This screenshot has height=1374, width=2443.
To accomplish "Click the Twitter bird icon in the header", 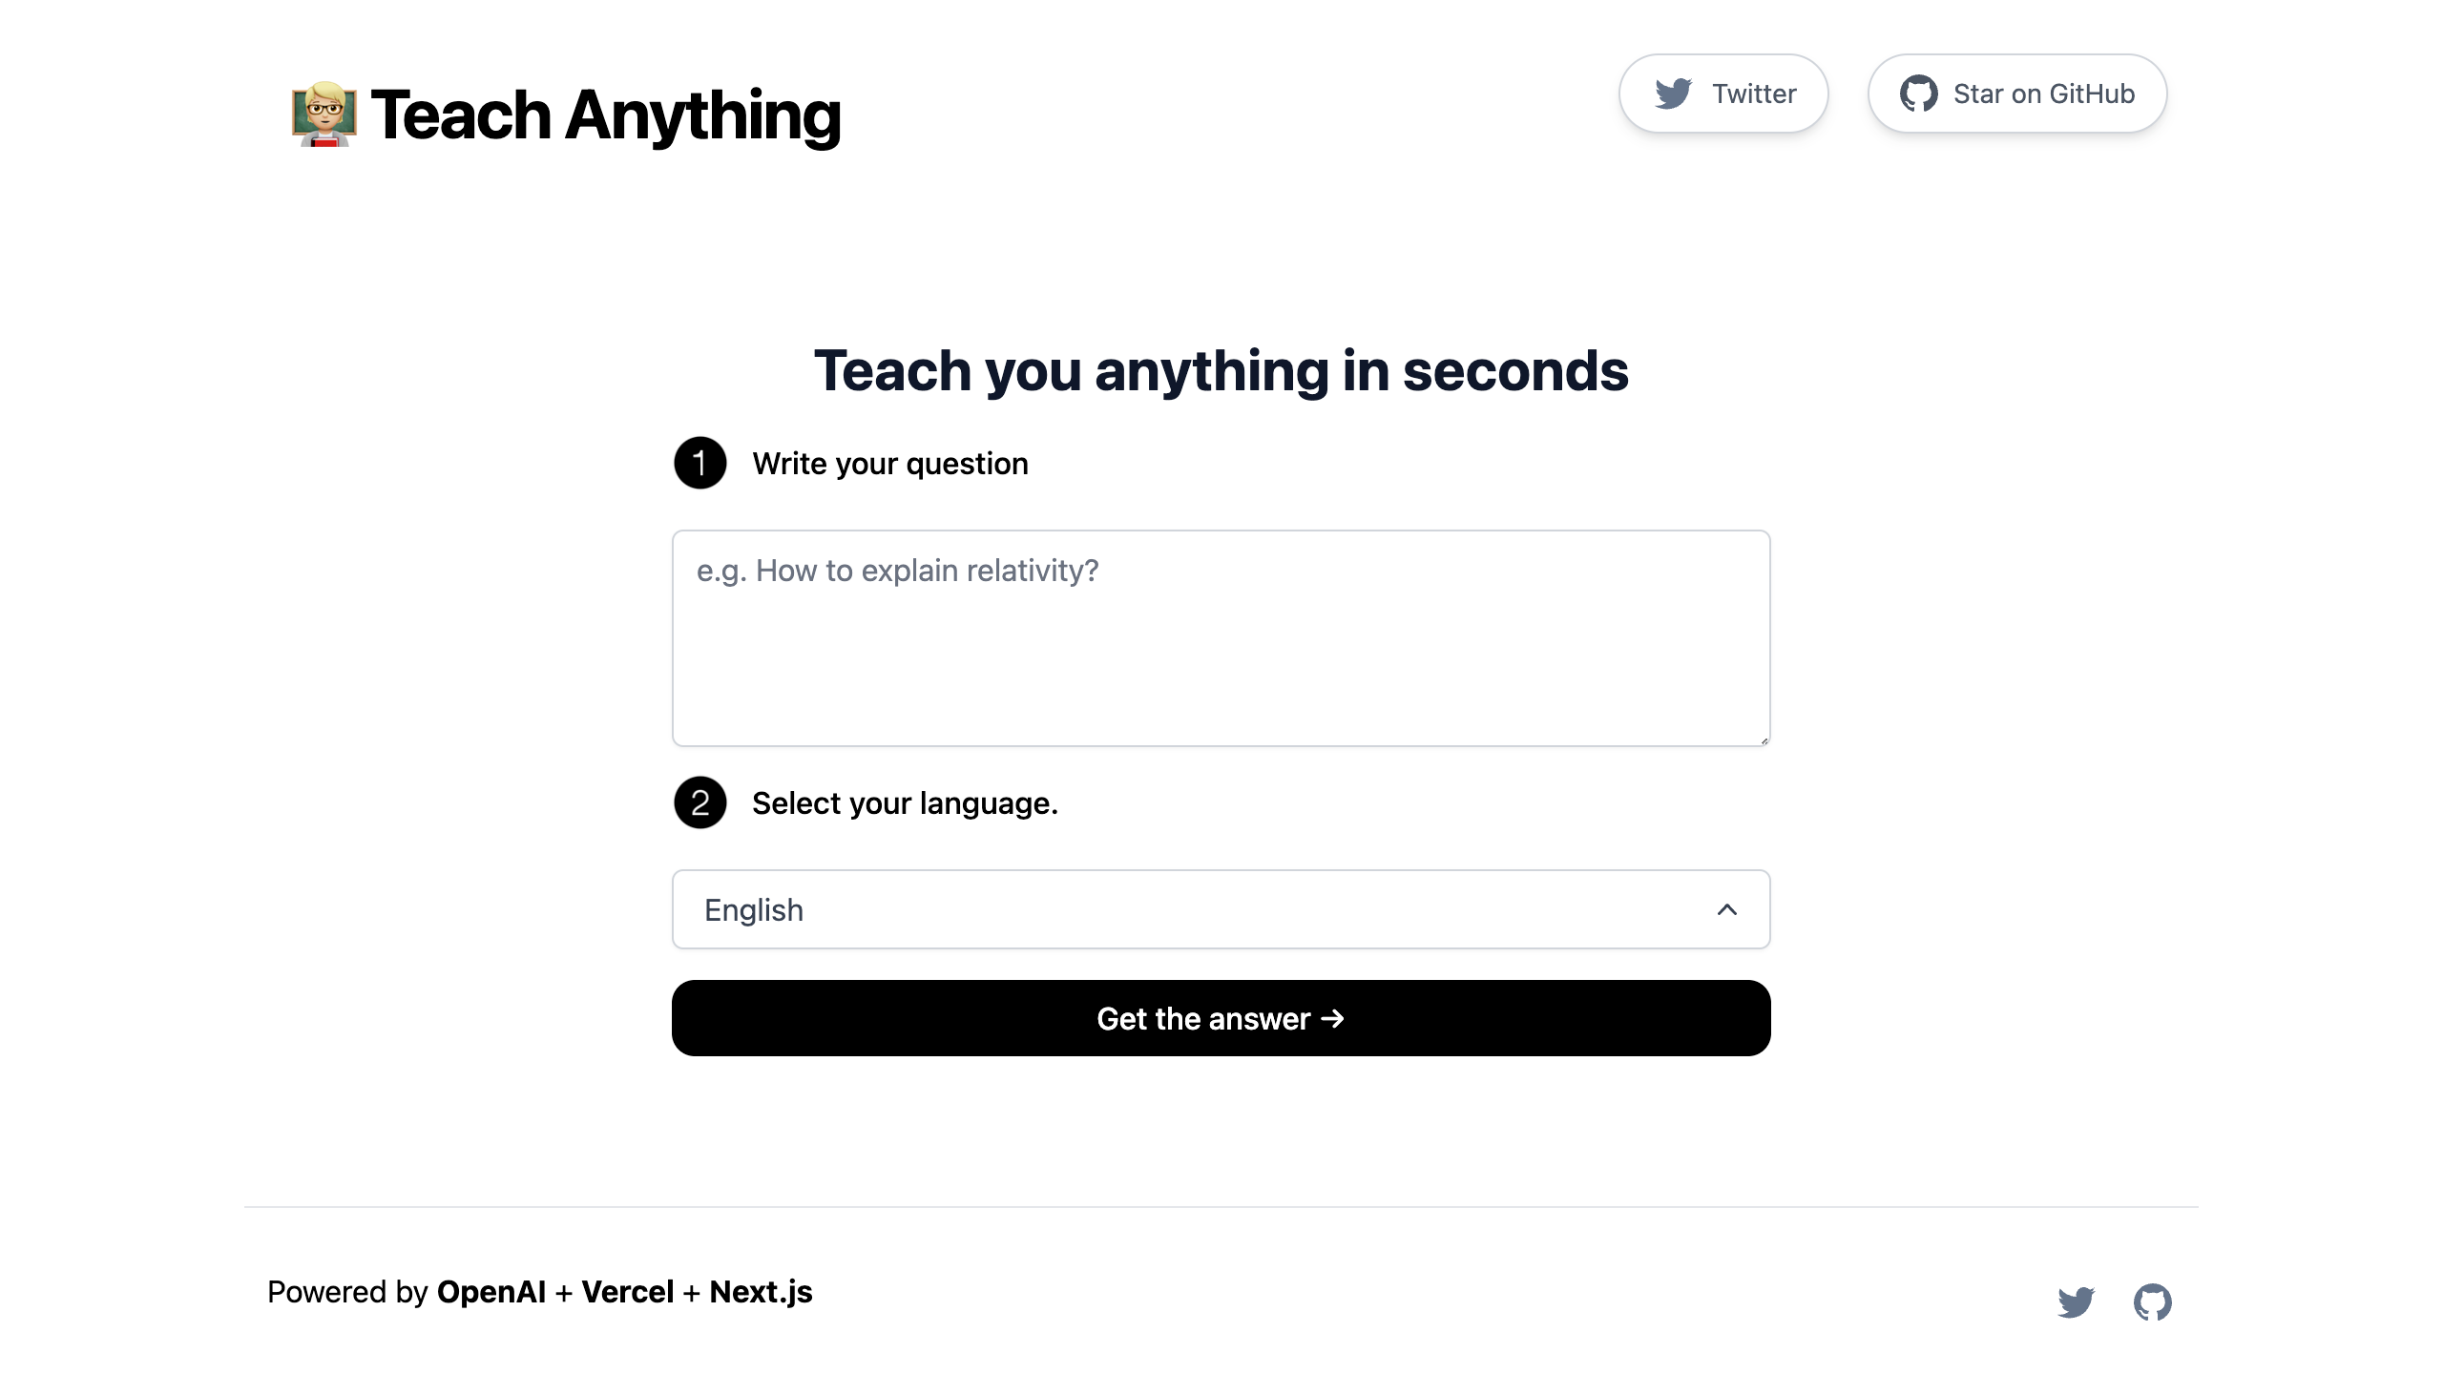I will pyautogui.click(x=1673, y=93).
